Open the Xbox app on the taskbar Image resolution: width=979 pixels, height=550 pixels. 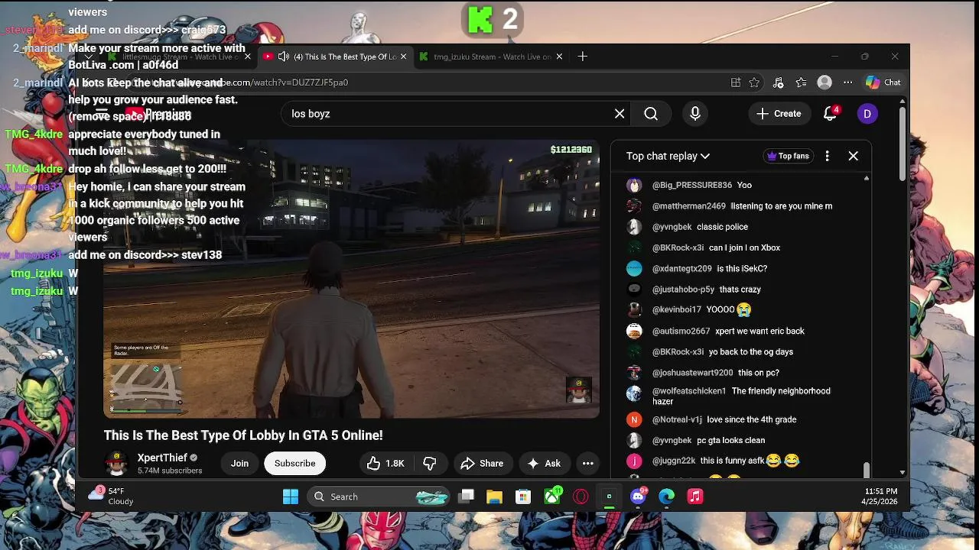552,497
